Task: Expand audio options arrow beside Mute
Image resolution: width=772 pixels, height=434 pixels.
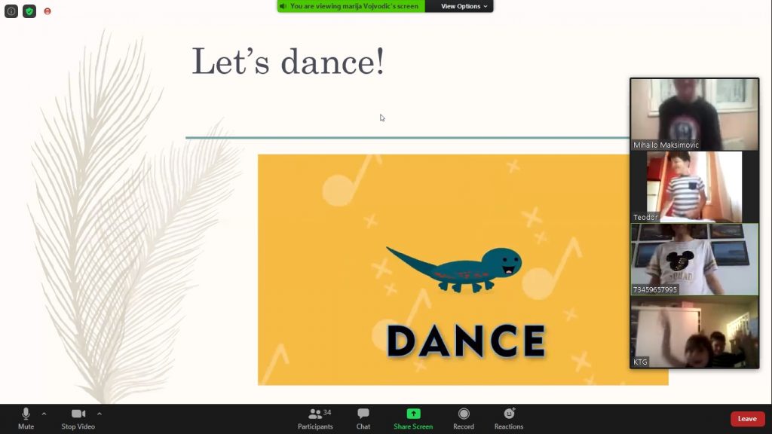Action: point(44,414)
